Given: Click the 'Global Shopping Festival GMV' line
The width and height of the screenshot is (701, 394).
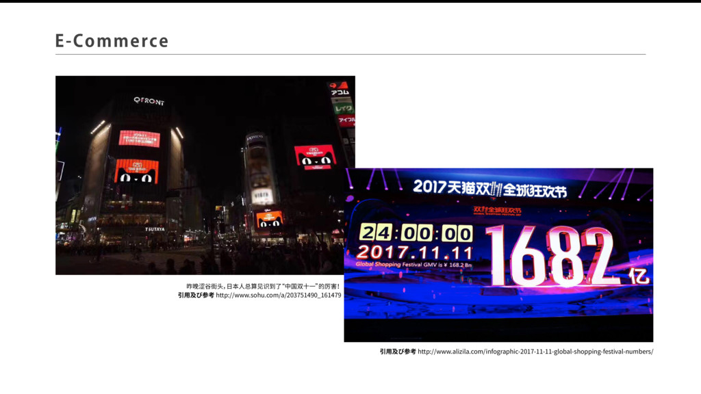Looking at the screenshot, I should point(413,265).
